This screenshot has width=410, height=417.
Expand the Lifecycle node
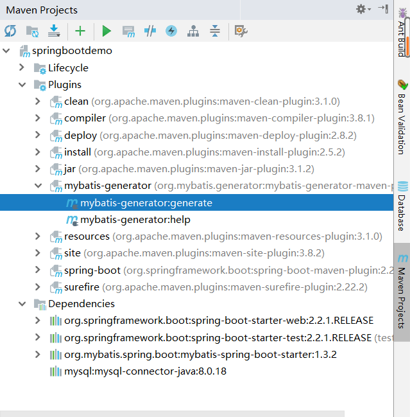22,67
